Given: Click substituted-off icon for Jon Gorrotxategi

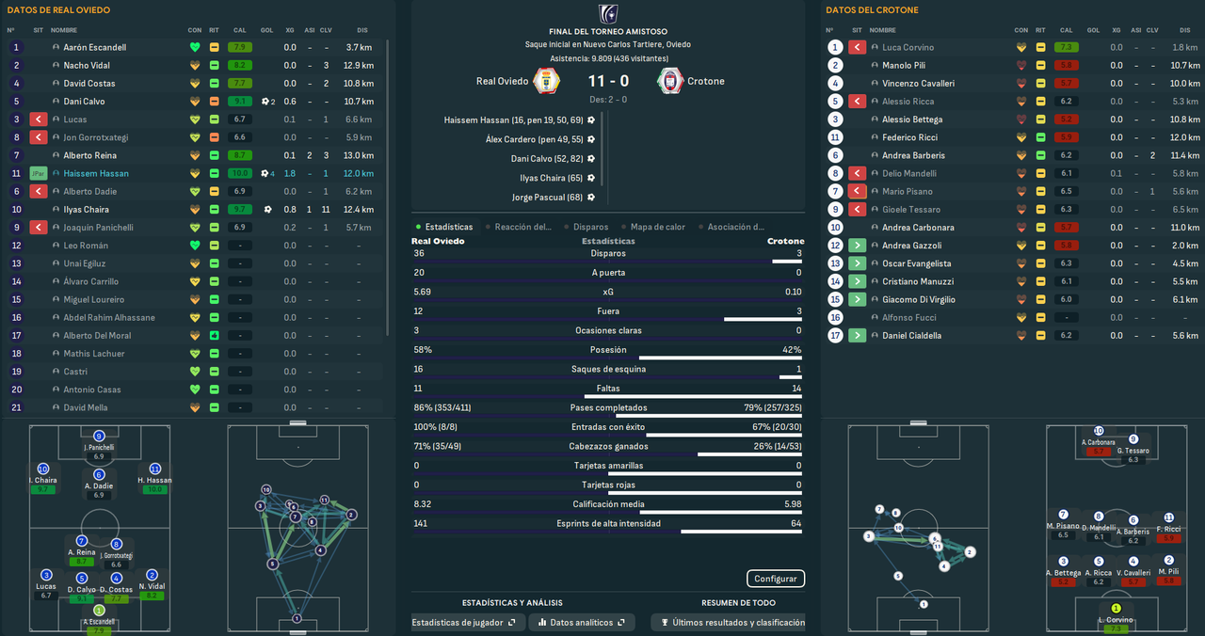Looking at the screenshot, I should 39,137.
